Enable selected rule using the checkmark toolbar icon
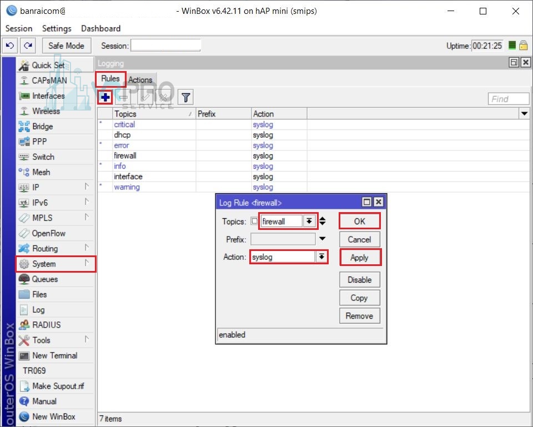 145,97
